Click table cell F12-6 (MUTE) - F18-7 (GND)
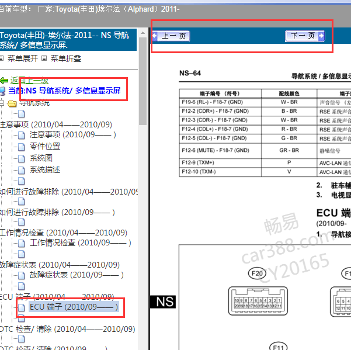Screen dimensions: 351x350 [220, 151]
